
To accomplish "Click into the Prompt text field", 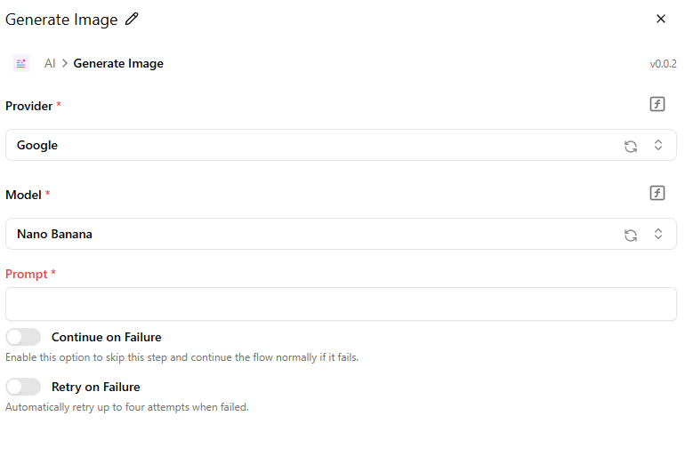I will point(341,304).
